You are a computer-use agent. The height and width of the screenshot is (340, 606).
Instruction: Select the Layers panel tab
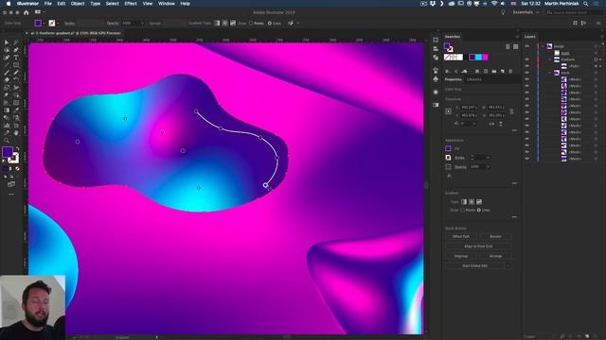click(530, 37)
